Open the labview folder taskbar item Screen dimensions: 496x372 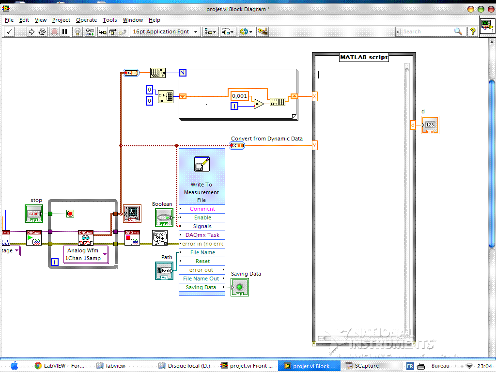point(111,366)
